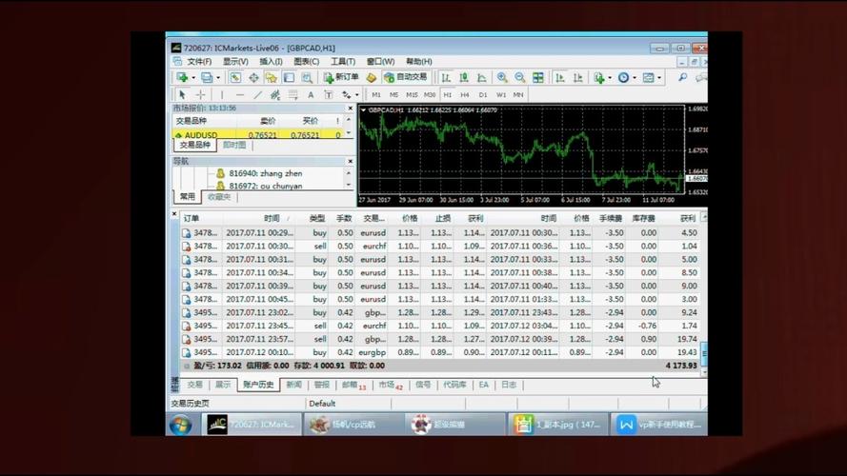Select the equidistant channel tool
The image size is (847, 476).
coord(275,95)
